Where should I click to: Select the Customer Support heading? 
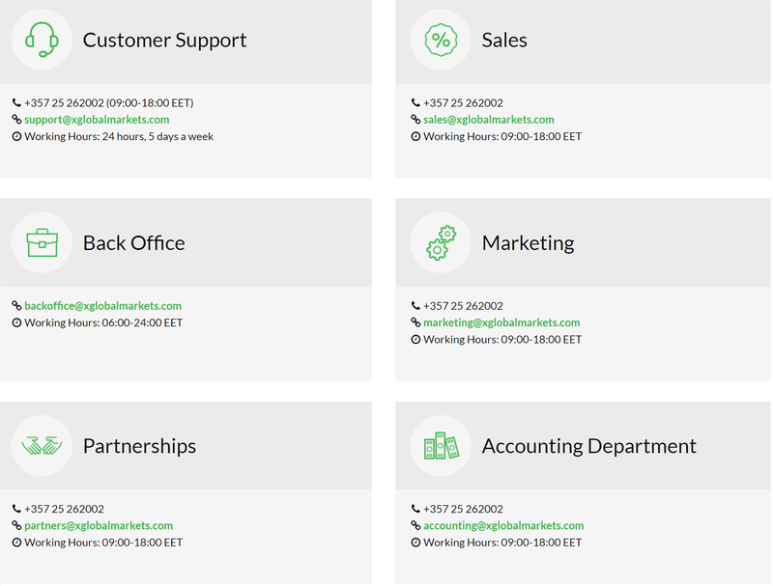pyautogui.click(x=164, y=40)
